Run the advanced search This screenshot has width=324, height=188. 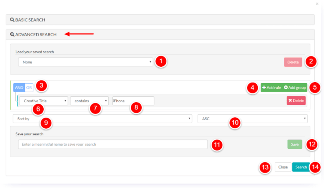click(x=301, y=167)
